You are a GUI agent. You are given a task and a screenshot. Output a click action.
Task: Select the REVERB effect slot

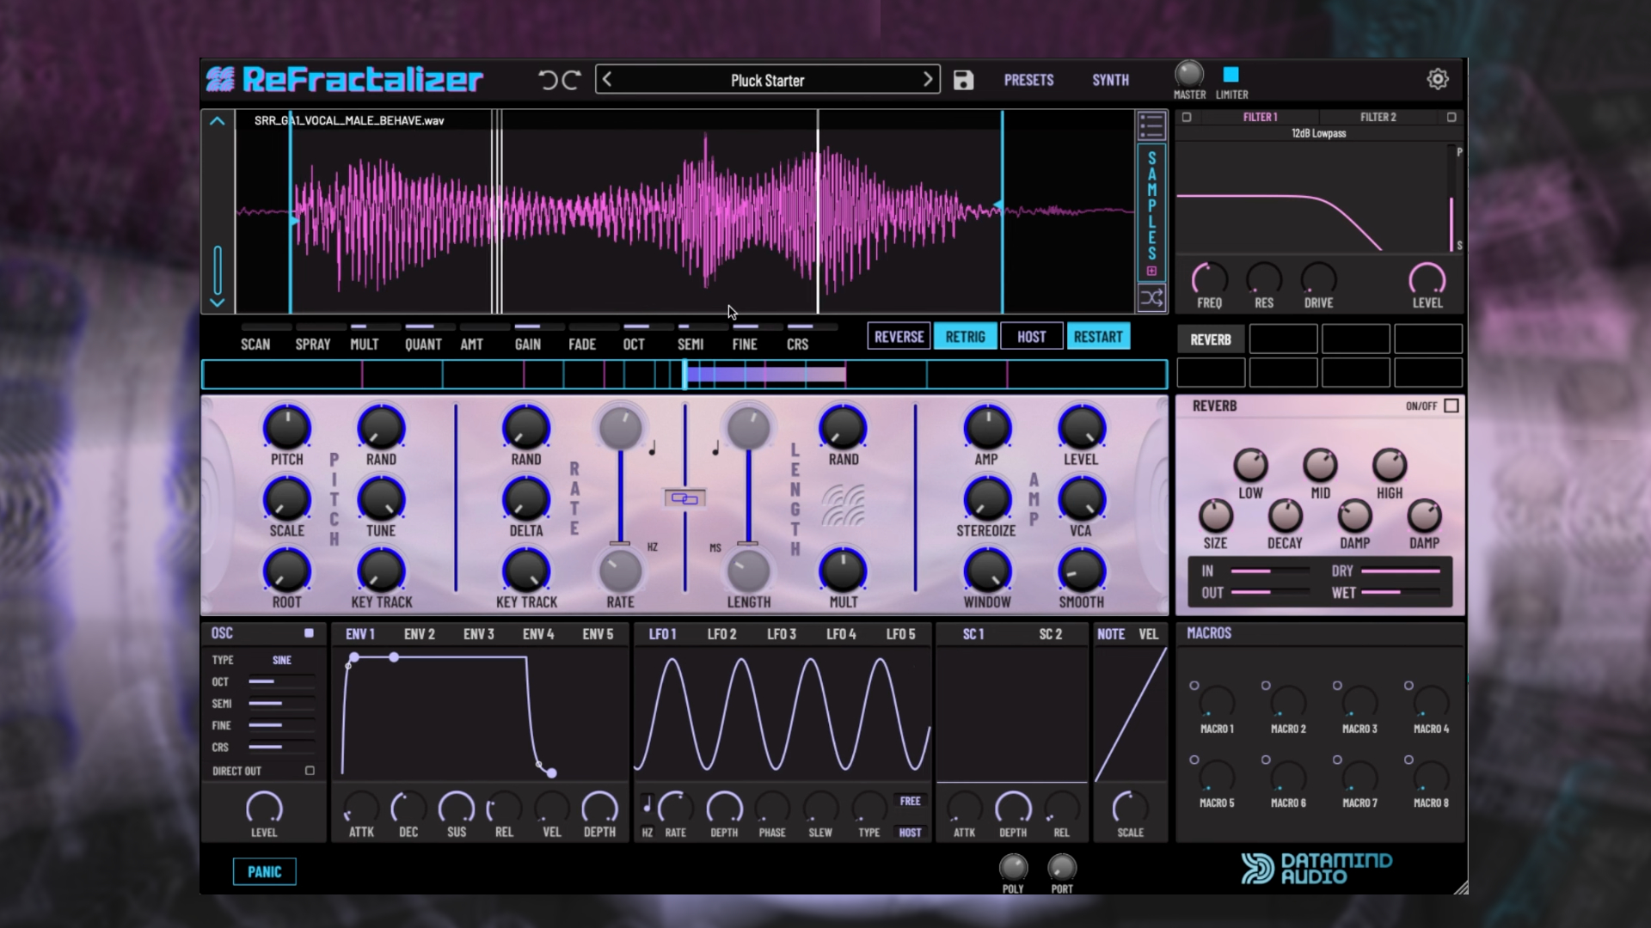coord(1210,339)
